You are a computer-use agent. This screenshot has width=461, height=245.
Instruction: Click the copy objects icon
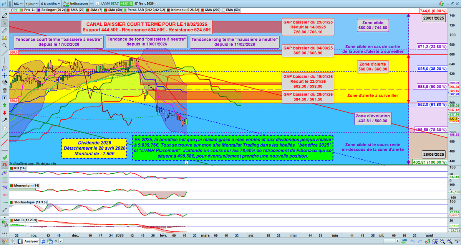(5, 128)
